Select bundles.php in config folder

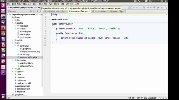25,31
